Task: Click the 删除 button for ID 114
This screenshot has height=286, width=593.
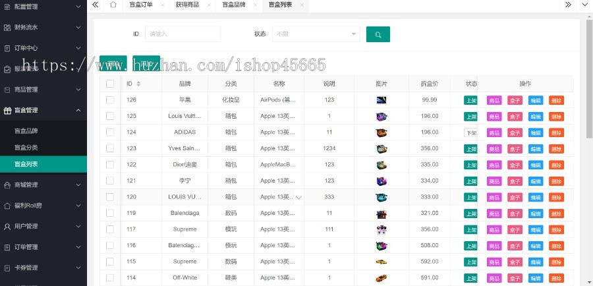Action: [x=556, y=278]
